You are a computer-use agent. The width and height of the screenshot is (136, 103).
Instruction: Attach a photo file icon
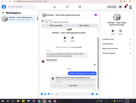tap(45, 94)
